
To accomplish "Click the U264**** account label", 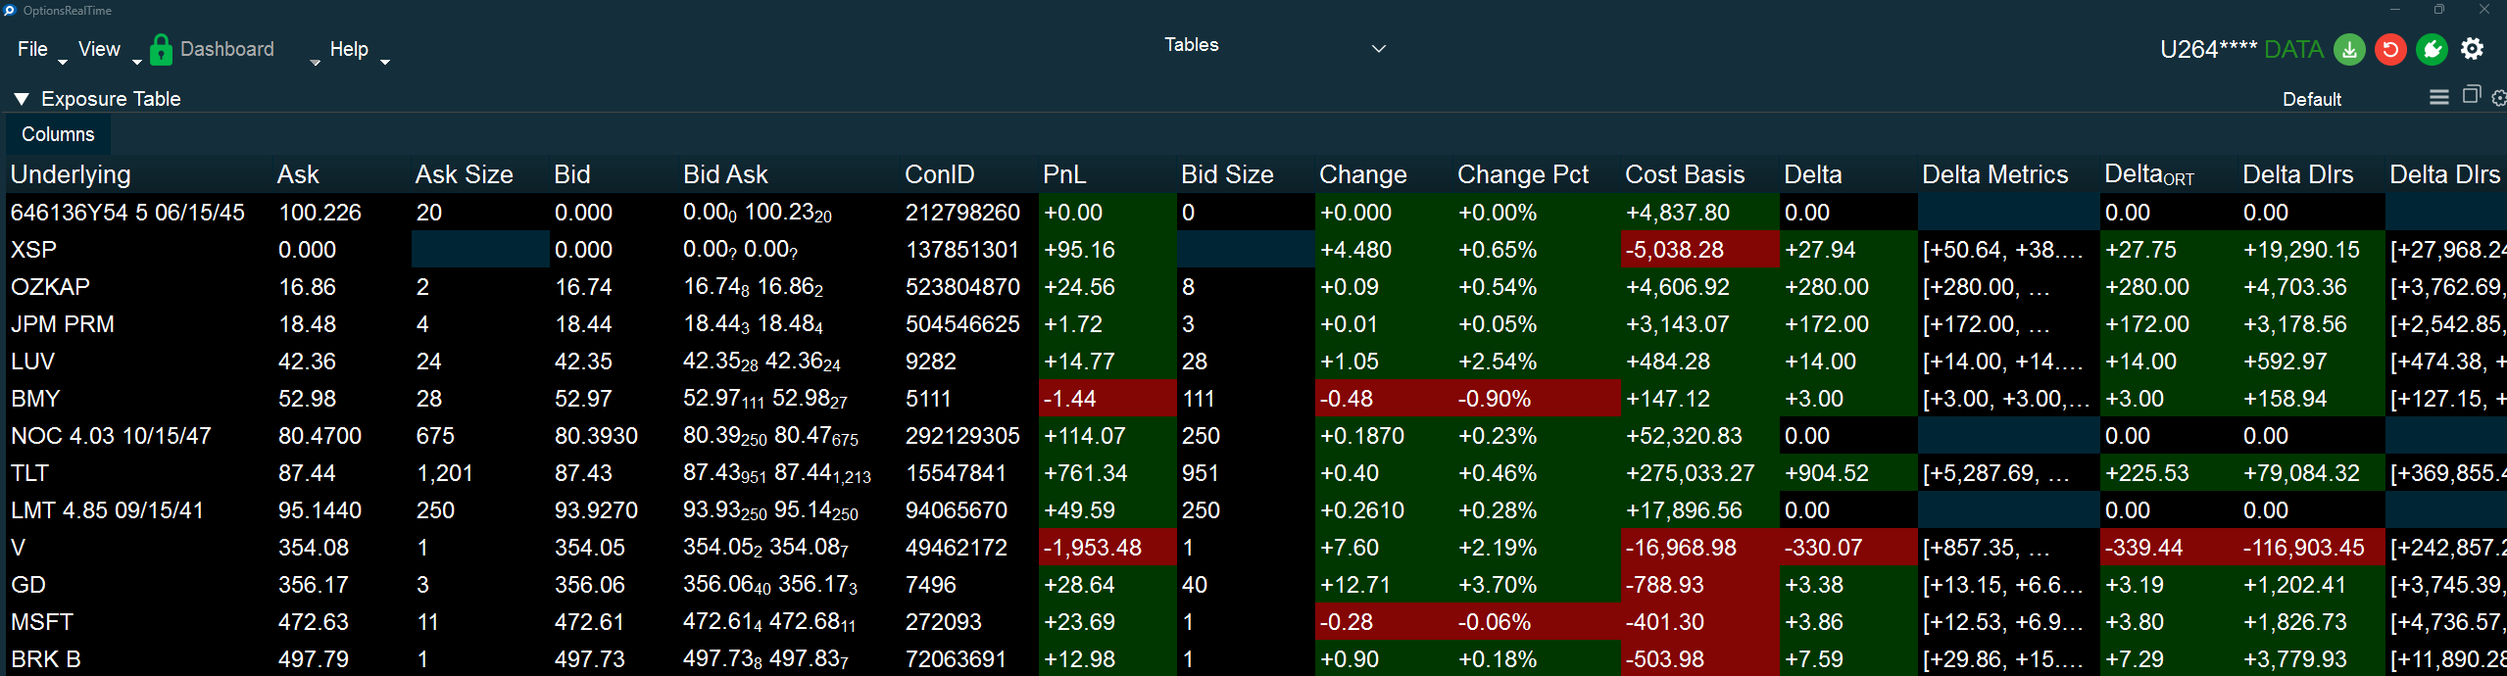I will (2209, 49).
